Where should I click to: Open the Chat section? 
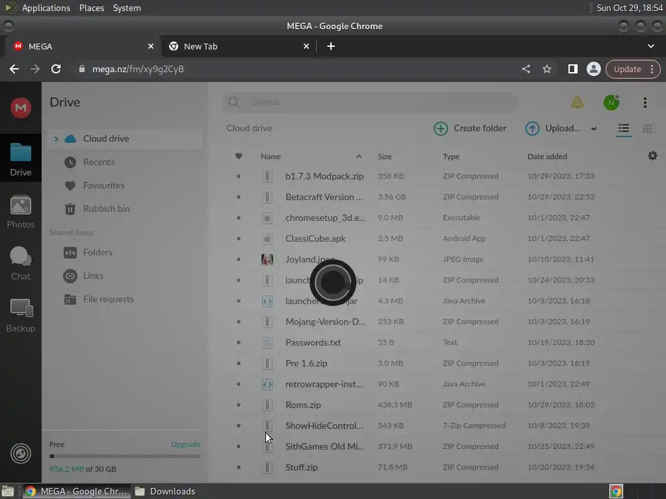[20, 263]
